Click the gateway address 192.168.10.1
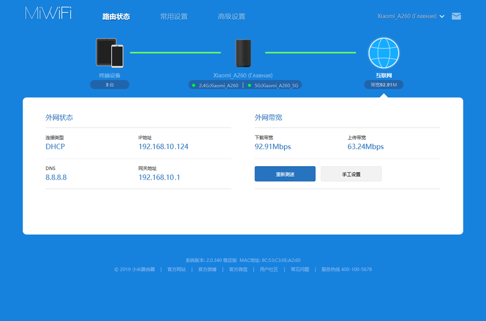 tap(159, 177)
